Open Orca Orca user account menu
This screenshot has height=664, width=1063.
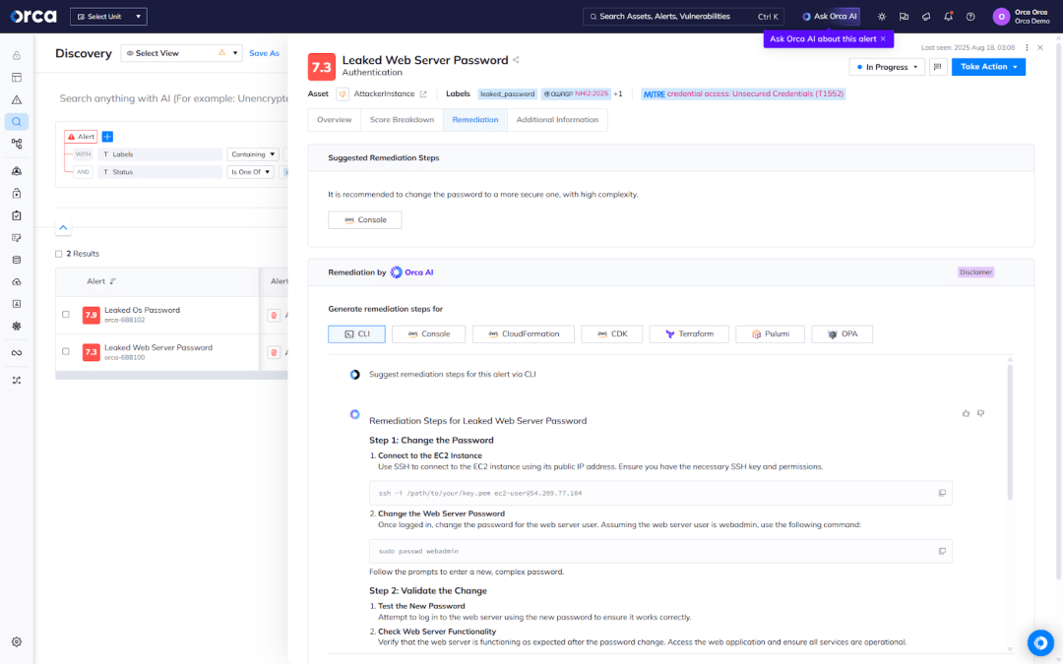[x=1021, y=17]
